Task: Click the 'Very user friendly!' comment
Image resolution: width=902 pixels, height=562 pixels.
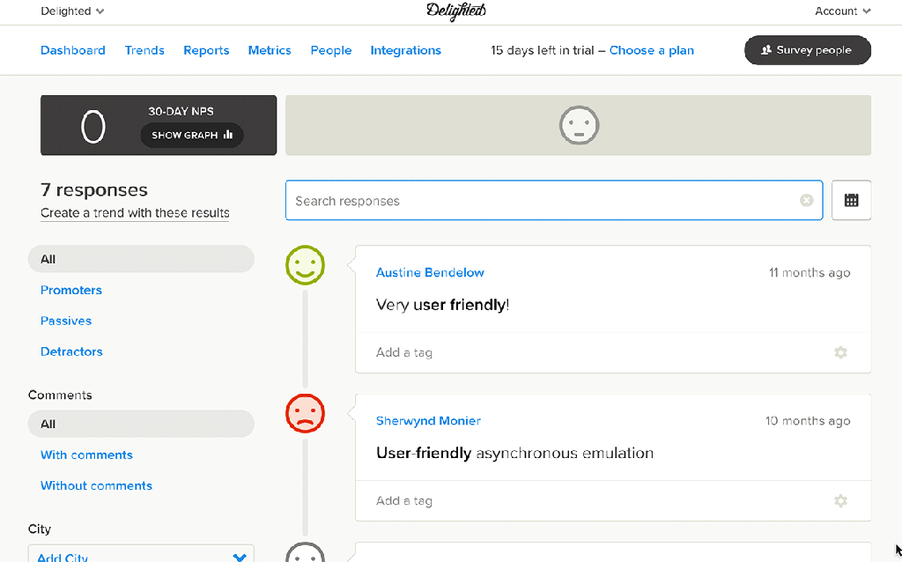Action: tap(442, 305)
